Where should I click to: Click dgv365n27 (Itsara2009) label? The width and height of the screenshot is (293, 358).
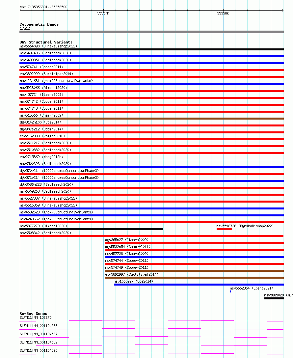(127, 240)
